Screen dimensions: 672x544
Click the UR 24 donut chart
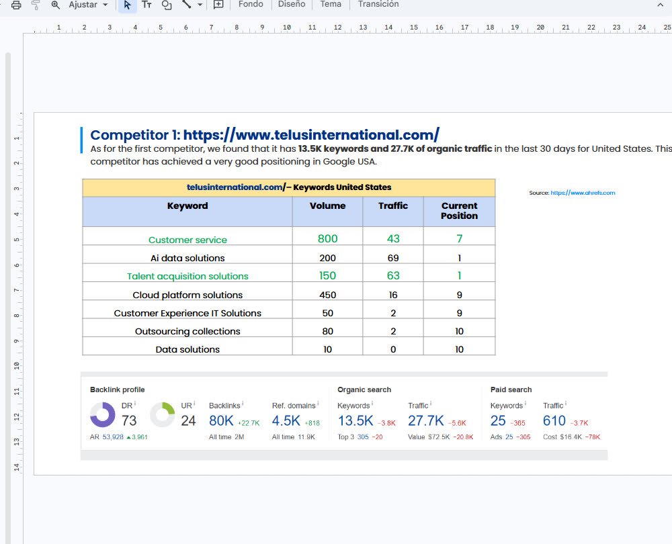pos(163,414)
